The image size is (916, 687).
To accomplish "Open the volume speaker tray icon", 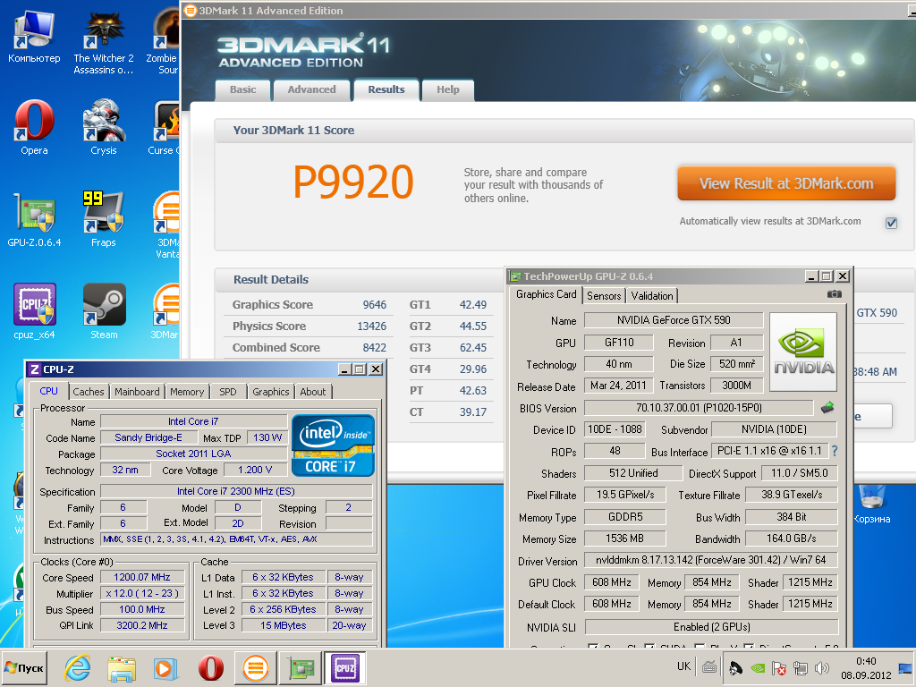I will pyautogui.click(x=822, y=667).
